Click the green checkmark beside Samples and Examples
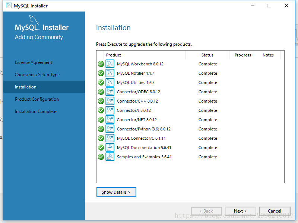298x223 pixels. (101, 157)
